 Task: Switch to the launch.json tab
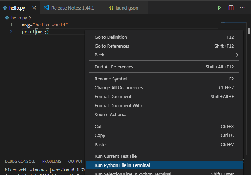pyautogui.click(x=126, y=8)
